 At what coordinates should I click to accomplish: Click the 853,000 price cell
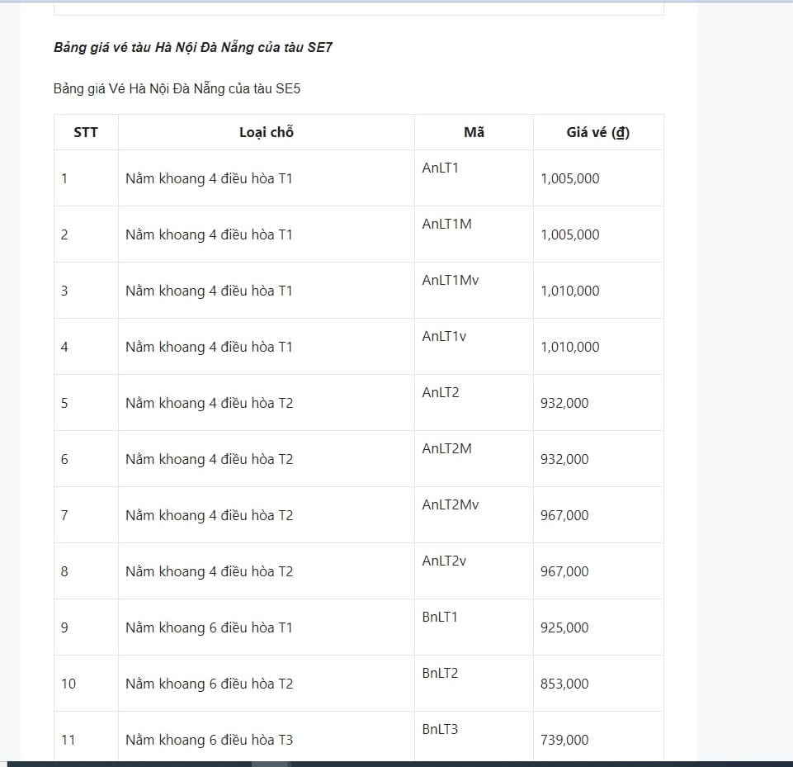tap(564, 684)
